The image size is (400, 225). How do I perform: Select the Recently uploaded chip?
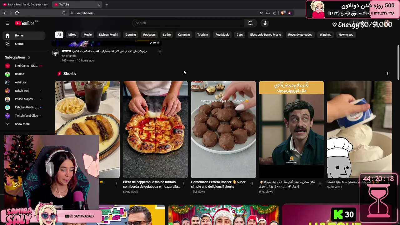(x=300, y=35)
